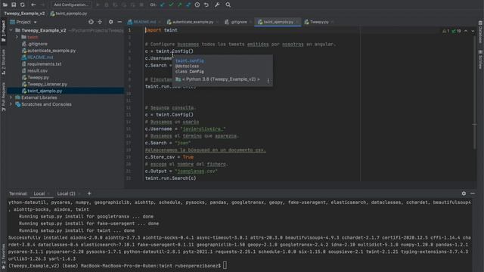This screenshot has width=484, height=272.
Task: Select requirements.txt in project tree
Action: 44,63
